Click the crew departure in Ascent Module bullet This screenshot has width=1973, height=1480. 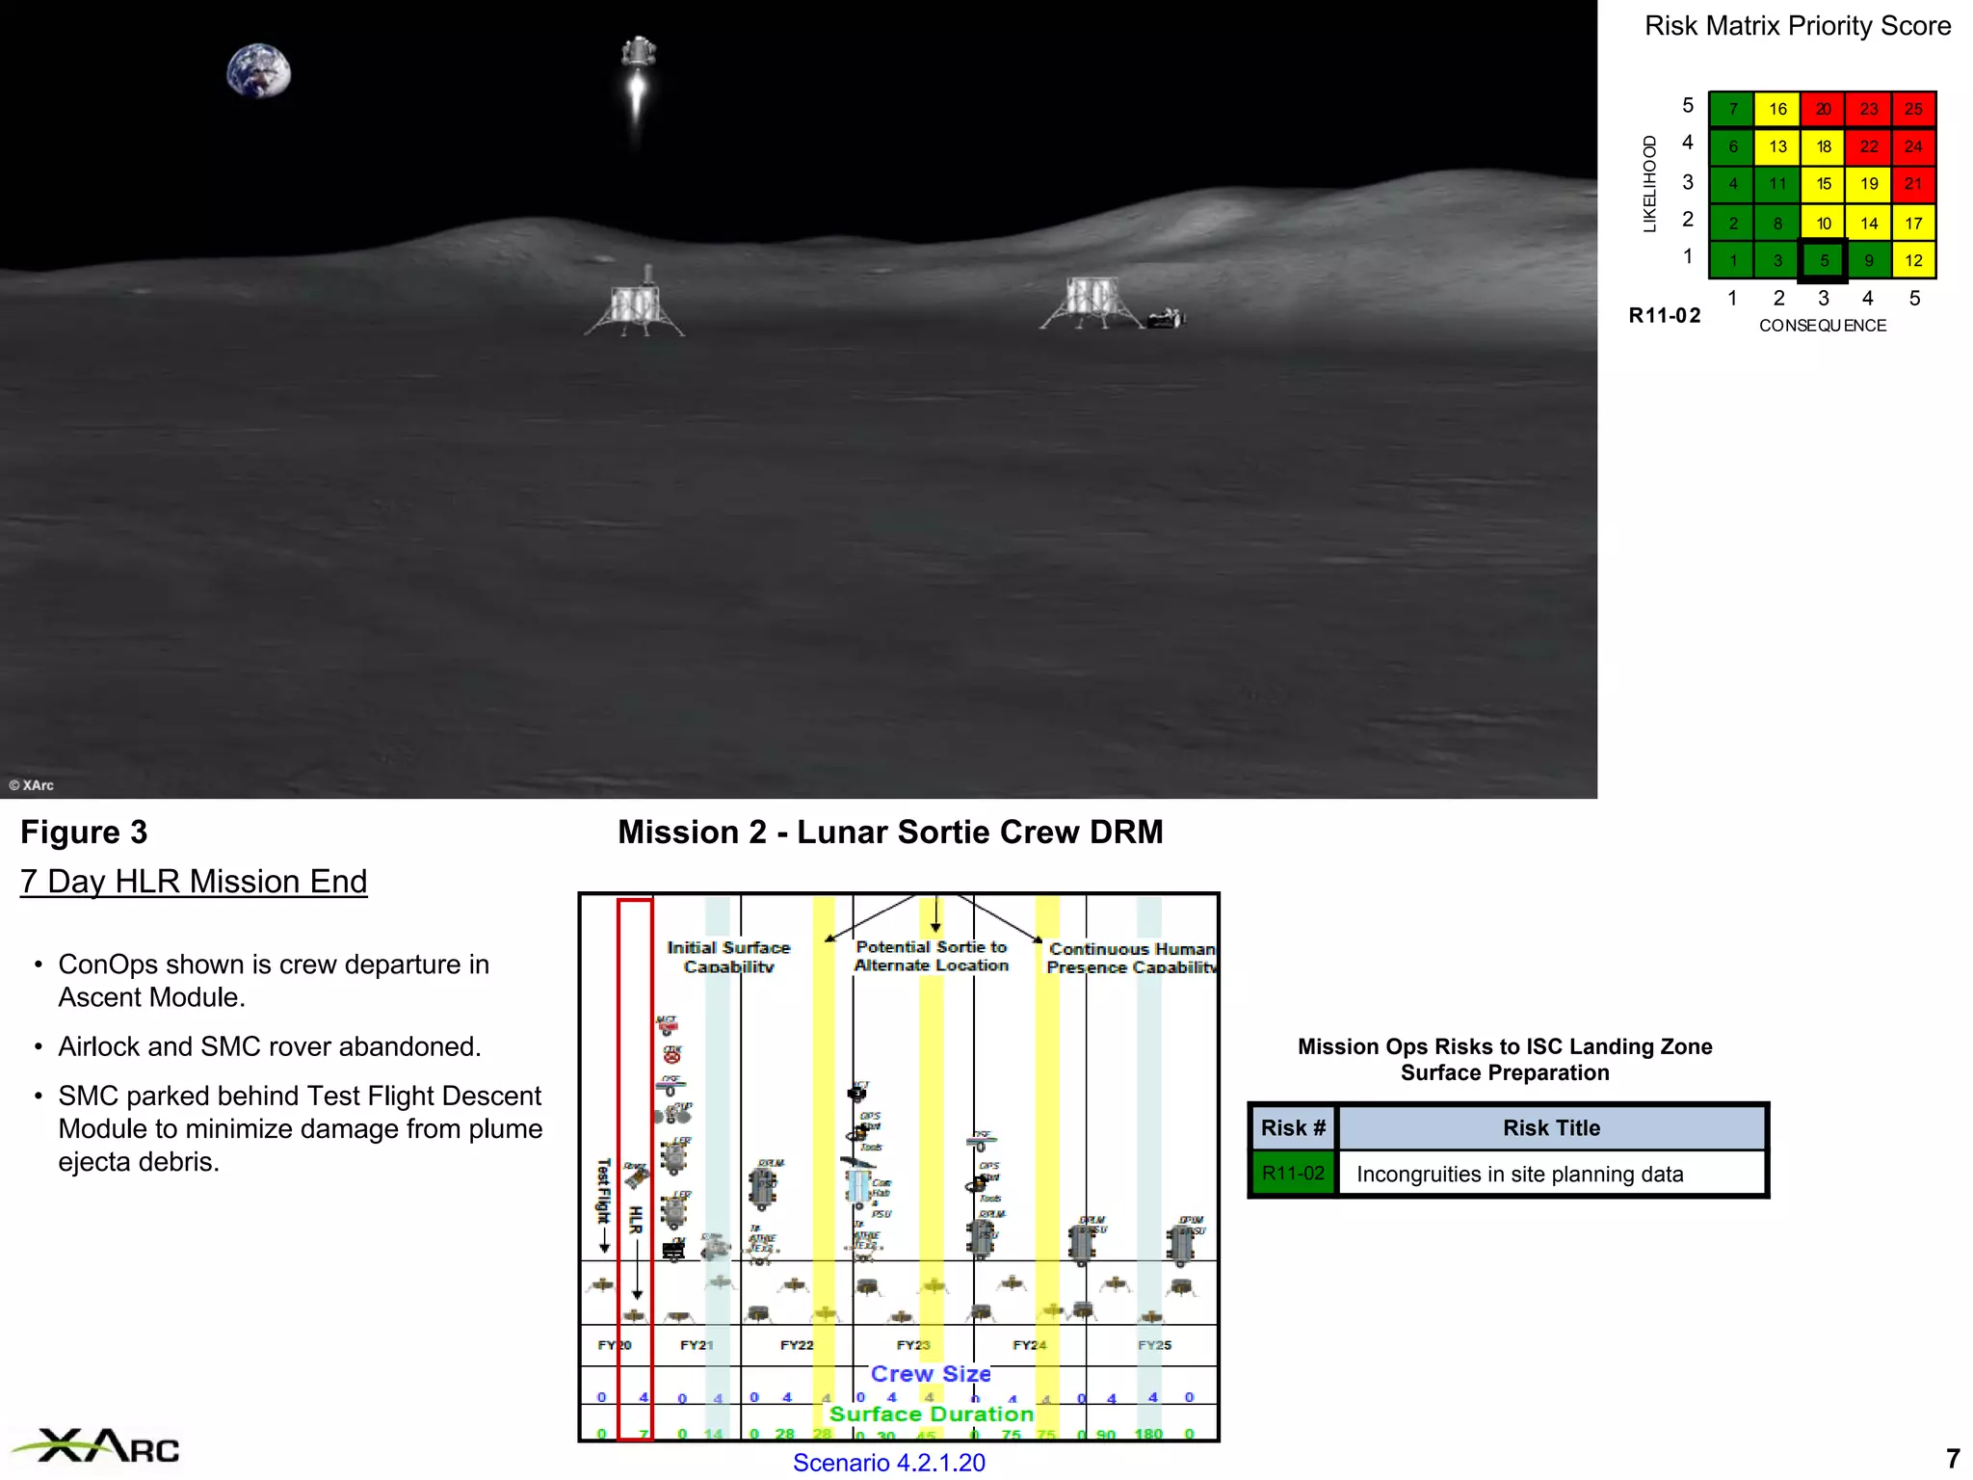click(274, 981)
